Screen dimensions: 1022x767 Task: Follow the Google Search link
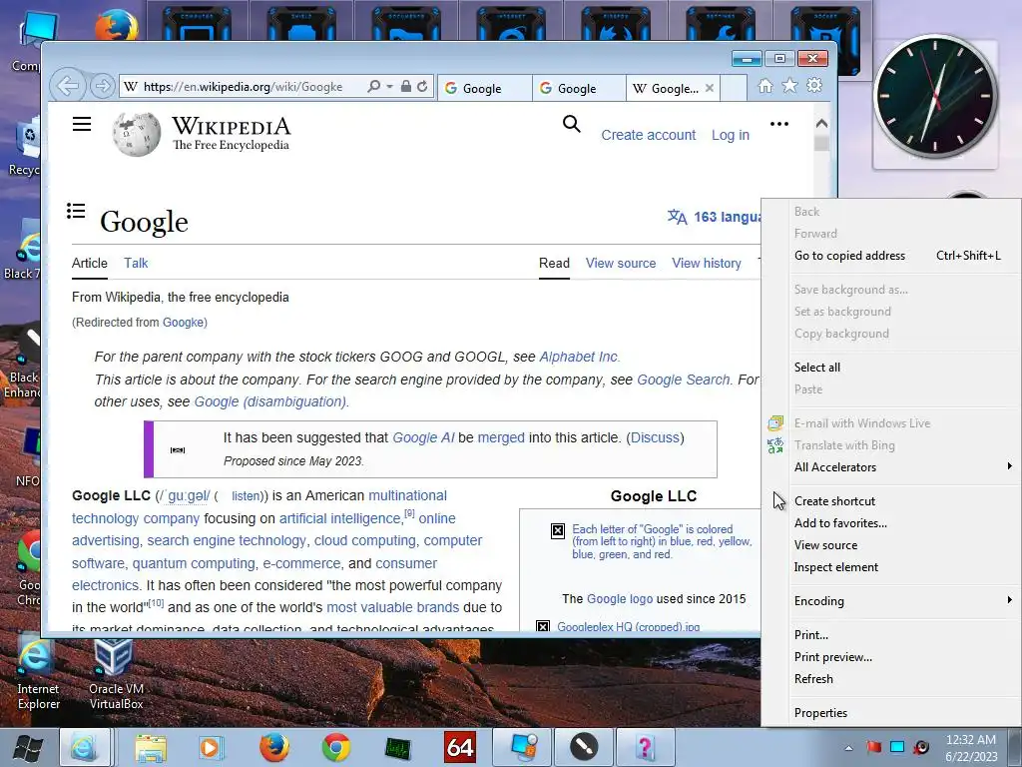click(683, 380)
